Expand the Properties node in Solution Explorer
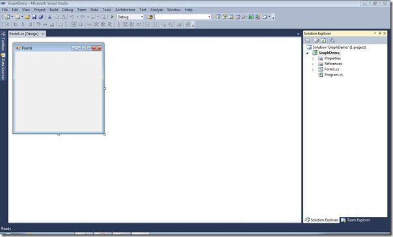The width and height of the screenshot is (393, 237). [x=313, y=59]
